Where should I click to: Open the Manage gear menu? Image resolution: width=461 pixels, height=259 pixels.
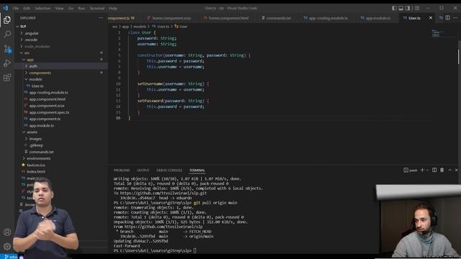[x=7, y=246]
